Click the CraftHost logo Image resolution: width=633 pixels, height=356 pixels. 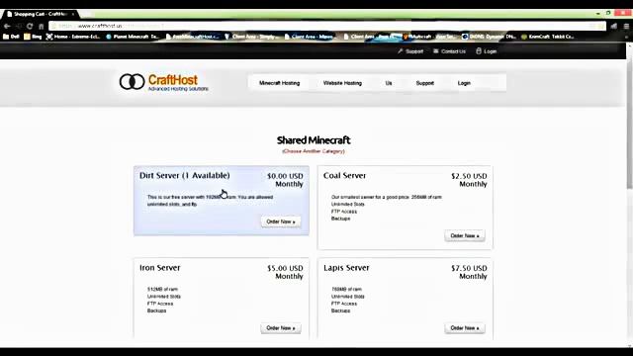[x=163, y=82]
